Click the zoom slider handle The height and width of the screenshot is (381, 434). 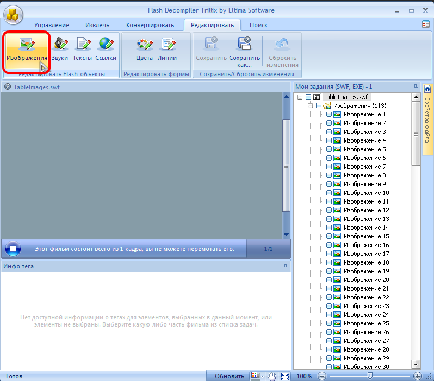click(x=370, y=376)
